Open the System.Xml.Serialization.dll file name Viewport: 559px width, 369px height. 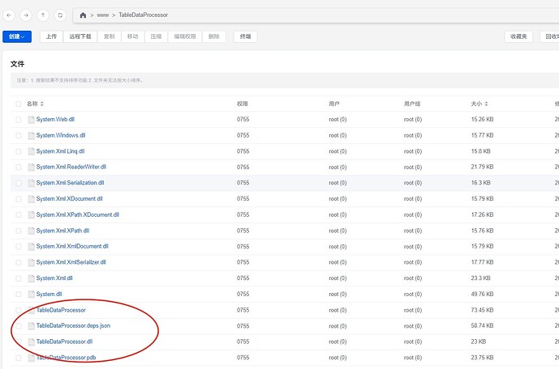pyautogui.click(x=71, y=183)
